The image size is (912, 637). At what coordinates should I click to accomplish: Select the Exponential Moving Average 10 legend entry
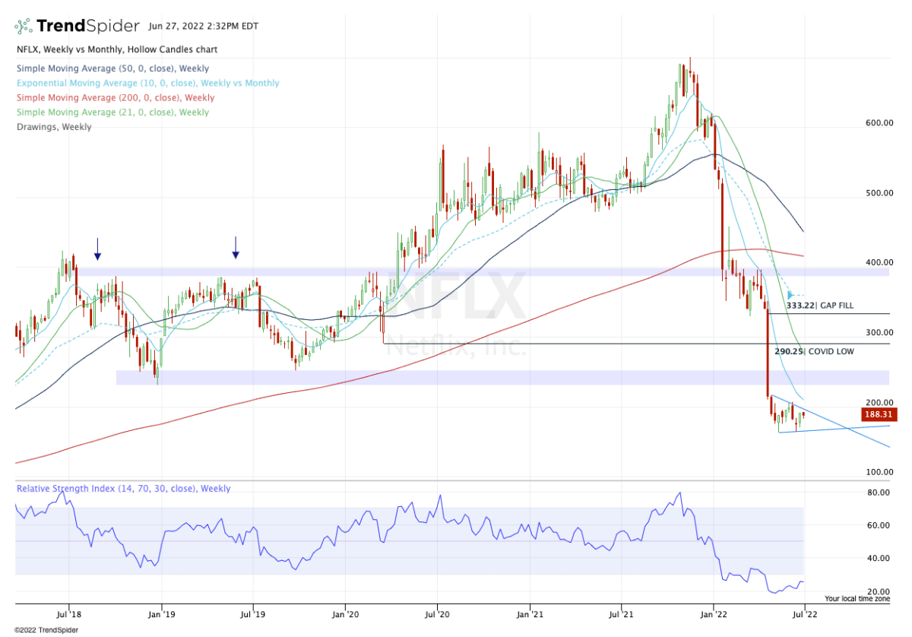pyautogui.click(x=147, y=83)
